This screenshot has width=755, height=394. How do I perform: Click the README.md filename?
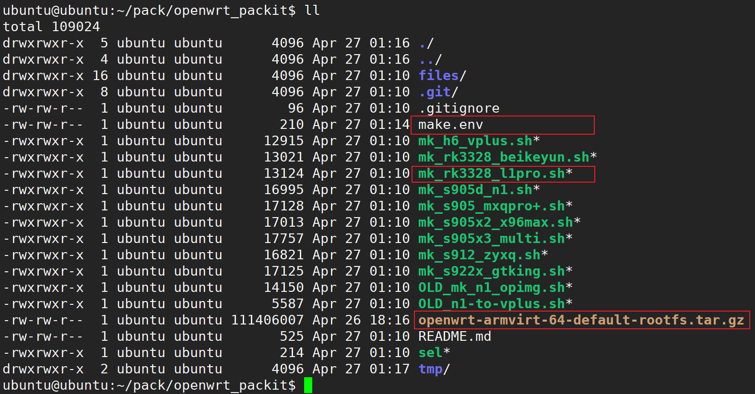click(454, 336)
